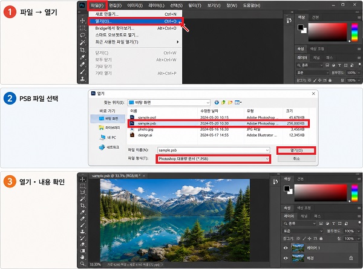Select Move tool in step 3 toolbar
Viewport: 363px width, 269px height.
[82, 180]
